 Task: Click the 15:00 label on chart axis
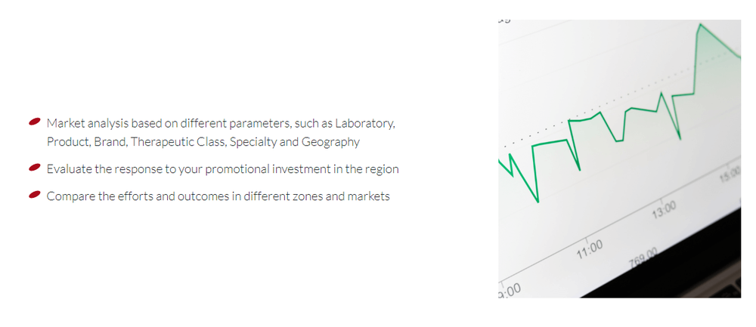[731, 174]
